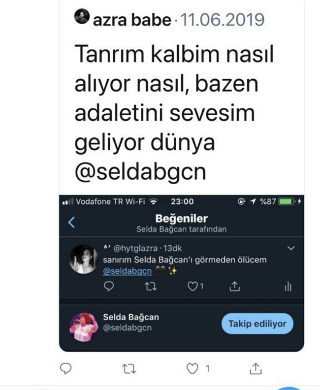320x390 pixels.
Task: Share the azra babe tweet
Action: [256, 368]
